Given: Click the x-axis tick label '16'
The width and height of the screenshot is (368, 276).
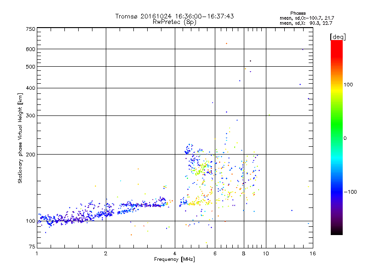Looking at the screenshot, I should click(313, 253).
